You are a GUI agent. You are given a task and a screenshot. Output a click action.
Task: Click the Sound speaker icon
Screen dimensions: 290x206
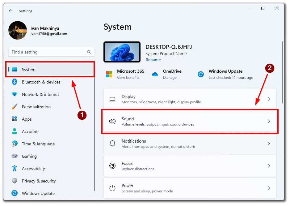tap(112, 121)
